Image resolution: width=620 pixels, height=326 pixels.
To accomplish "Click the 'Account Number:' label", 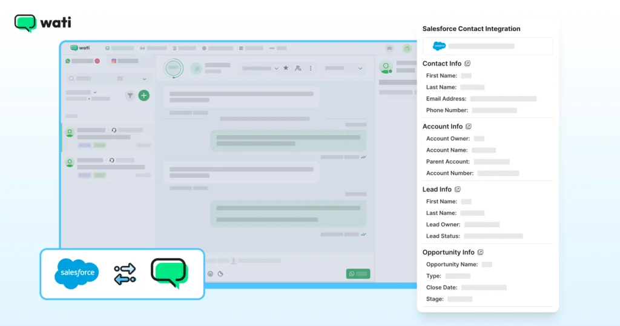I will click(450, 173).
